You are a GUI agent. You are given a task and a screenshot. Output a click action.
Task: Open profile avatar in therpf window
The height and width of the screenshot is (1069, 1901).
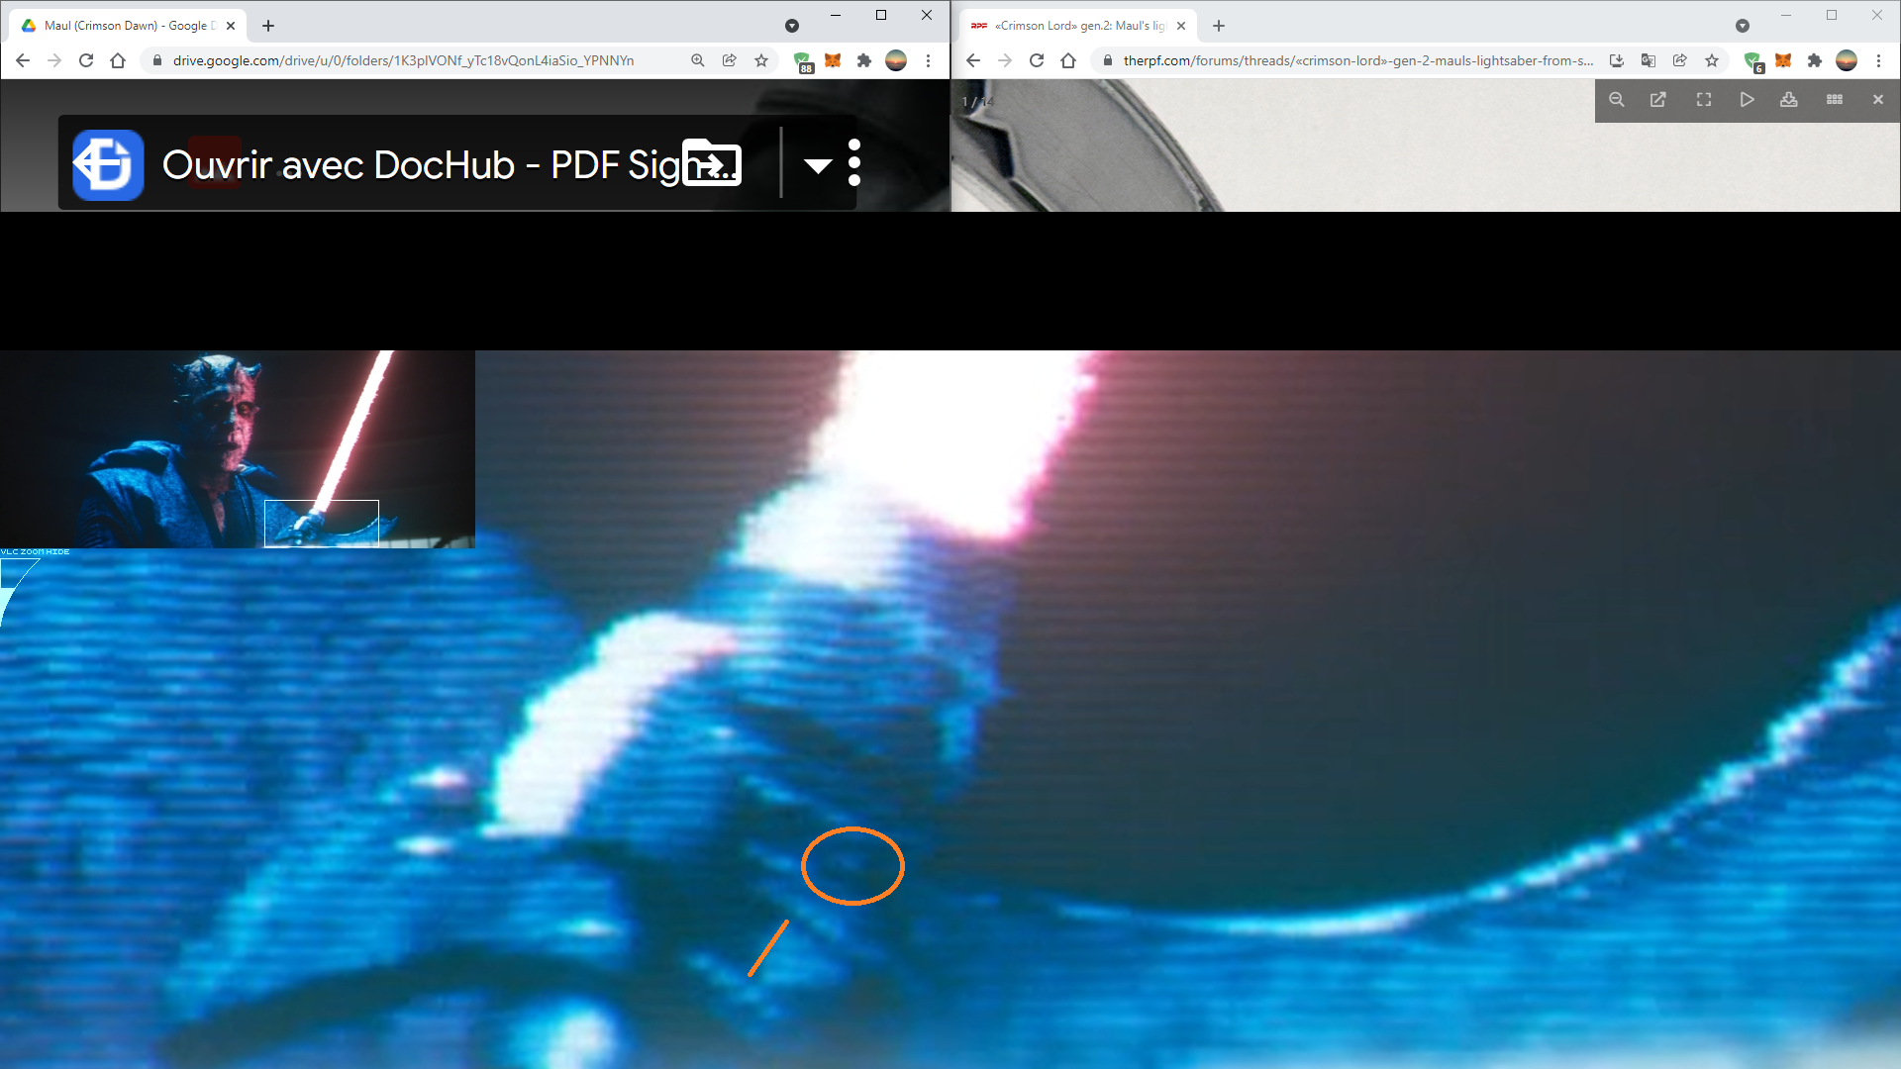click(1847, 60)
